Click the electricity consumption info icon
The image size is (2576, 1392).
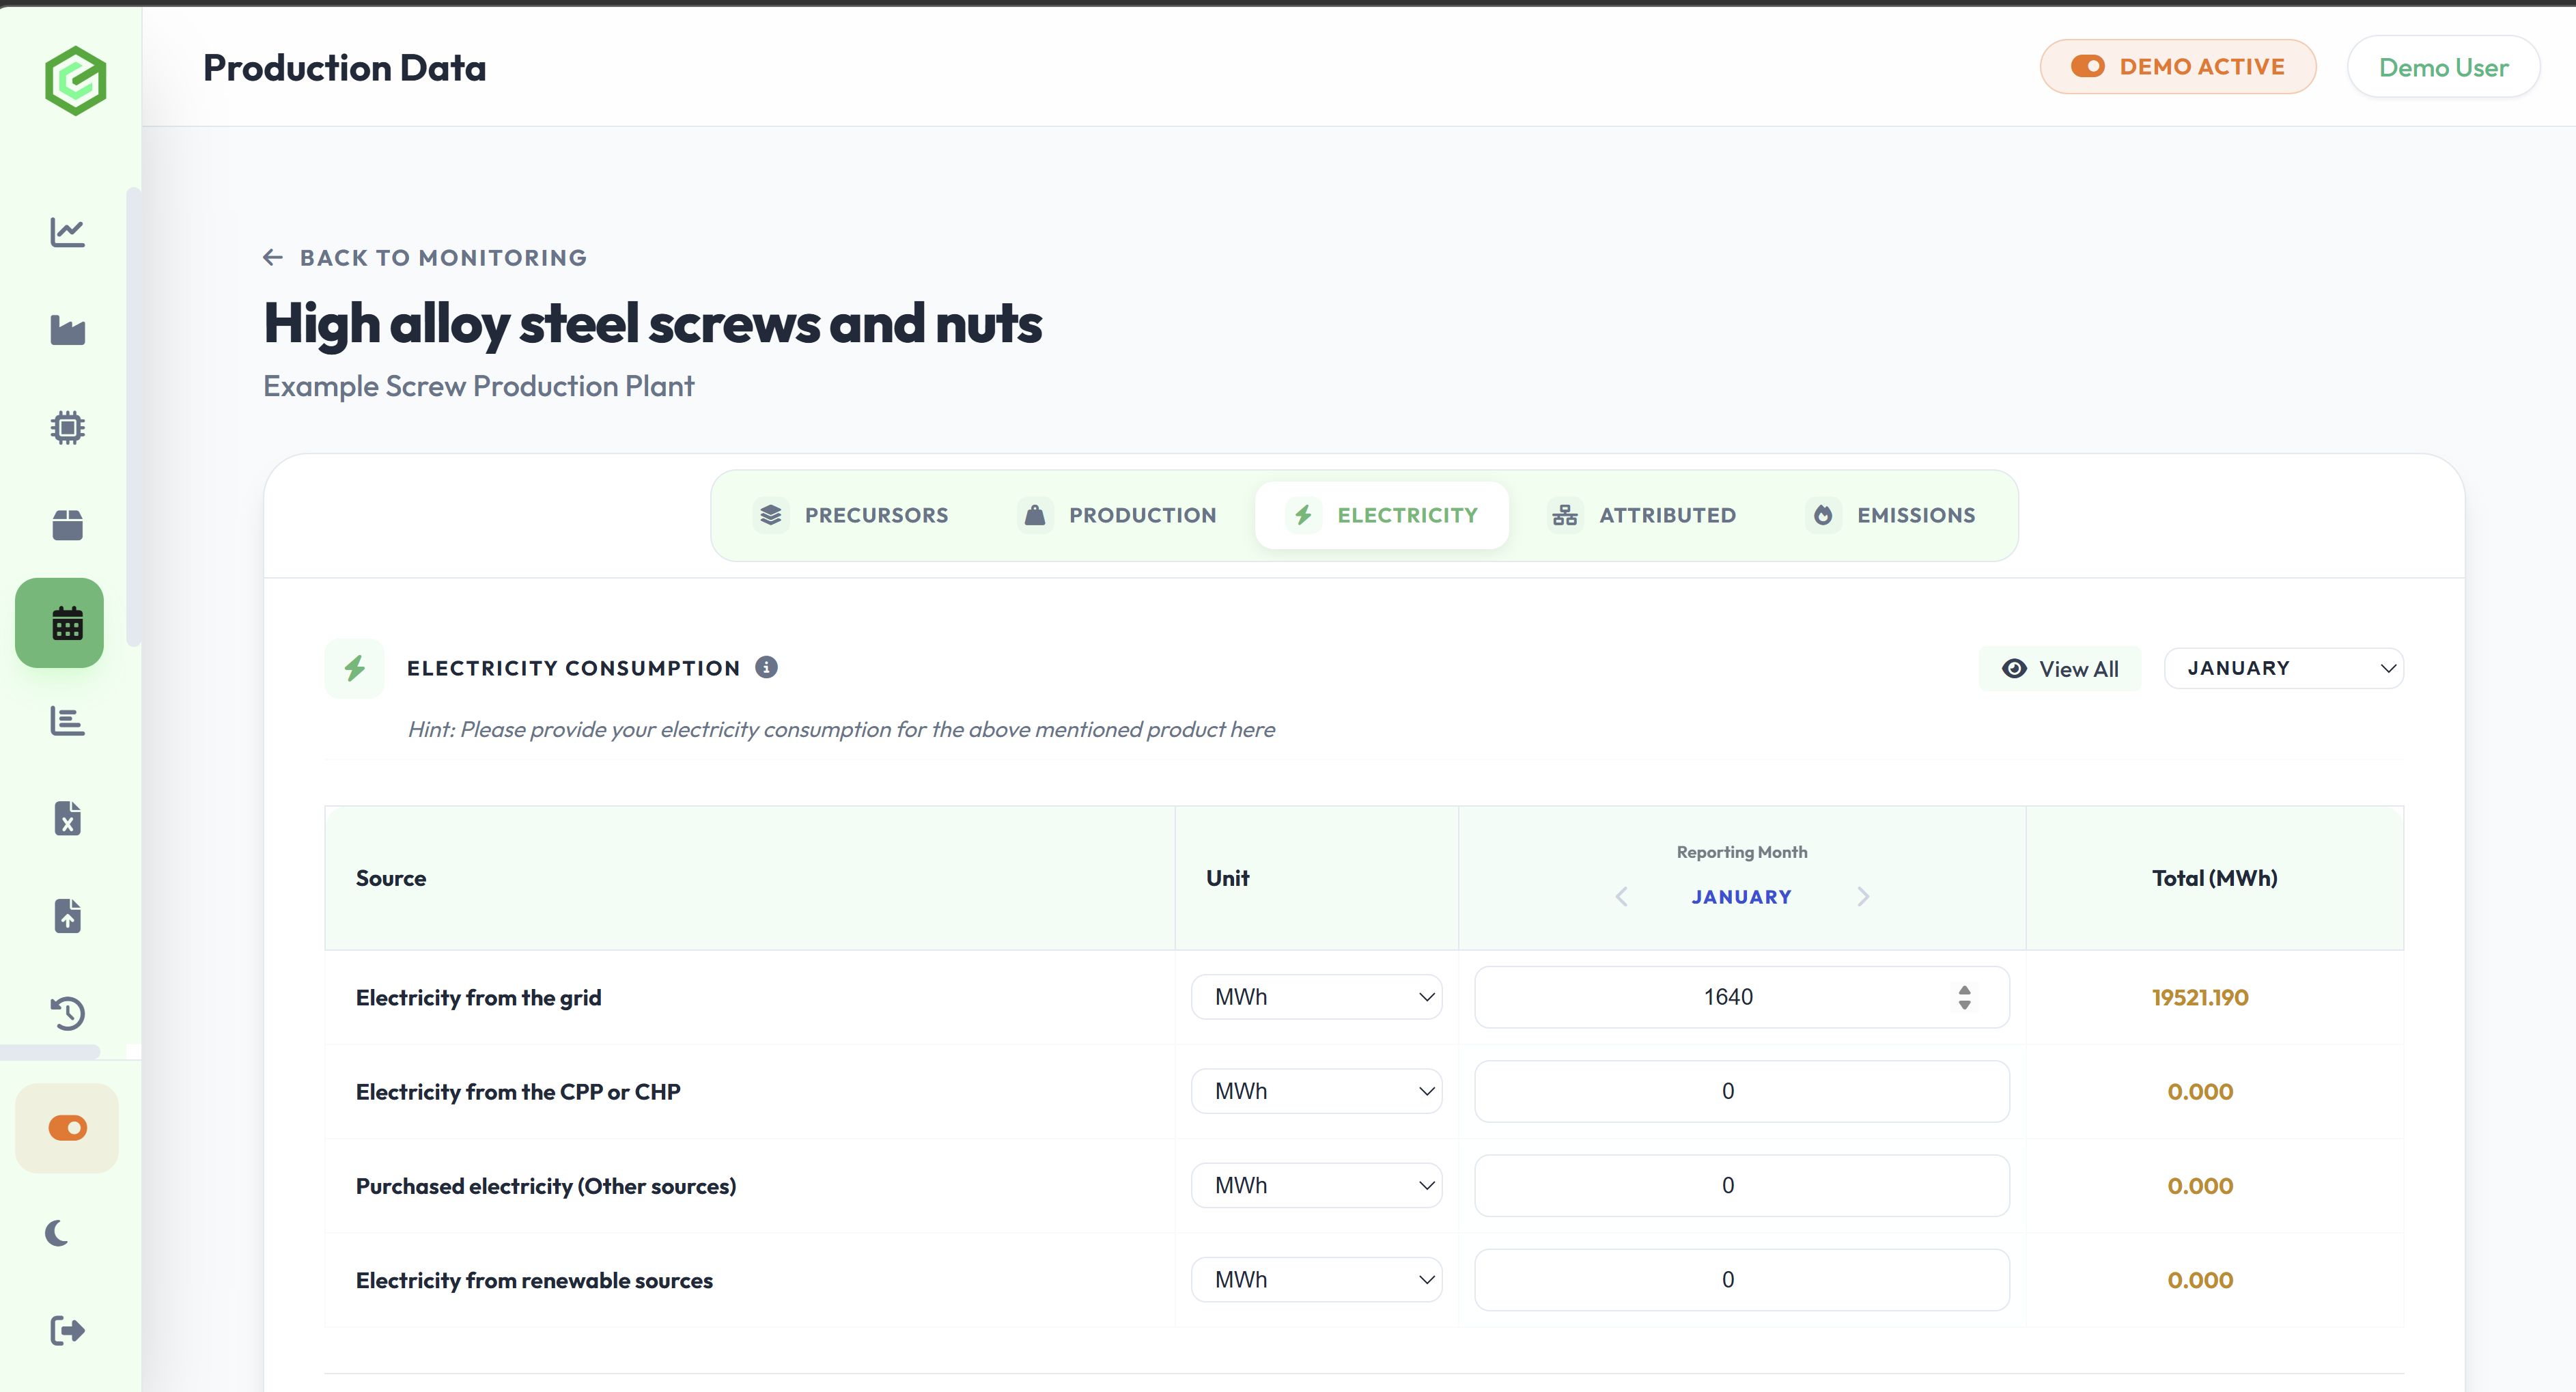(x=766, y=667)
